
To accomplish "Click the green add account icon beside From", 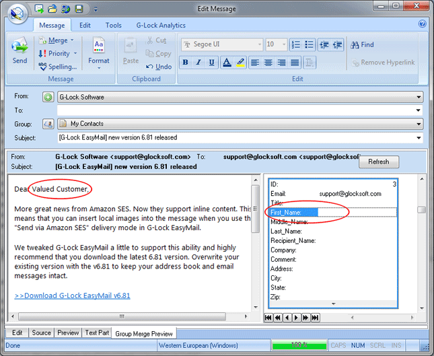I will (x=48, y=97).
